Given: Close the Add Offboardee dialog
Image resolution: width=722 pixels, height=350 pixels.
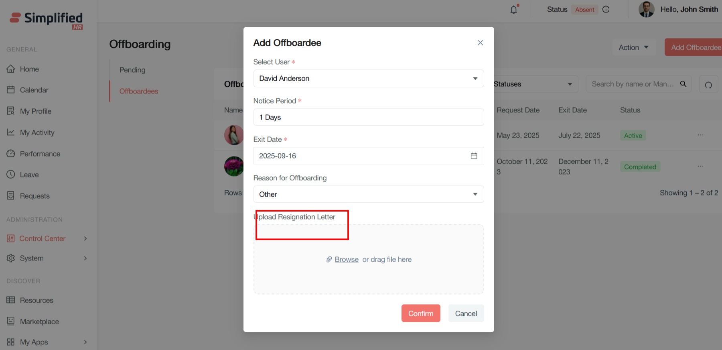Looking at the screenshot, I should click(480, 43).
